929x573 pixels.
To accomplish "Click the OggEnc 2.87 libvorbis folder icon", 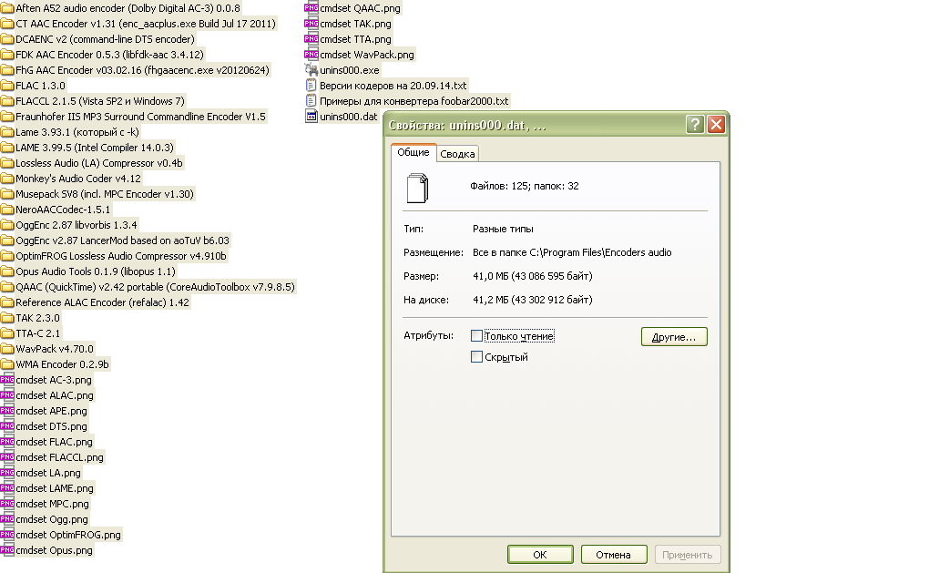I will pyautogui.click(x=7, y=225).
